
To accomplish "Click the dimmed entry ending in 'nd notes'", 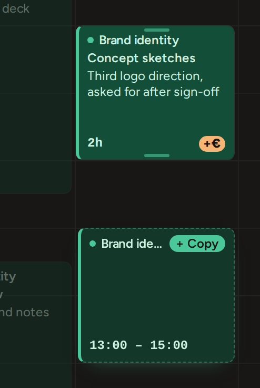I will 36,325.
